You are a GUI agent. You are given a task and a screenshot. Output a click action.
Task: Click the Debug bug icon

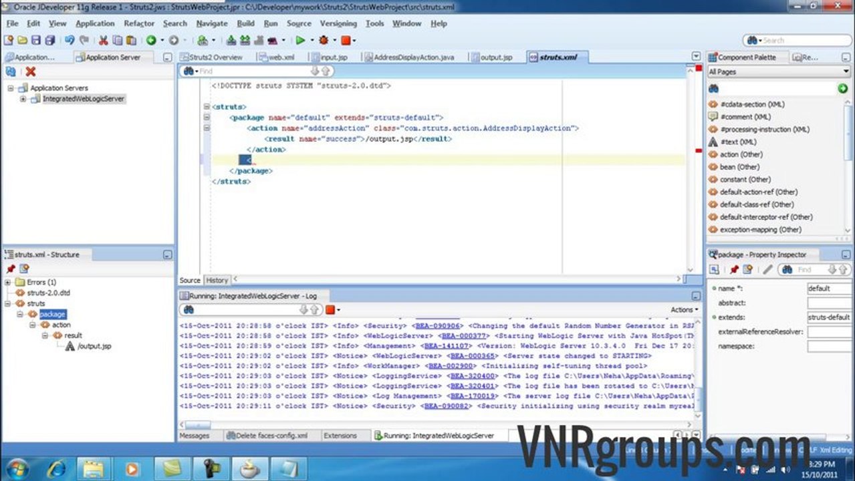click(324, 41)
